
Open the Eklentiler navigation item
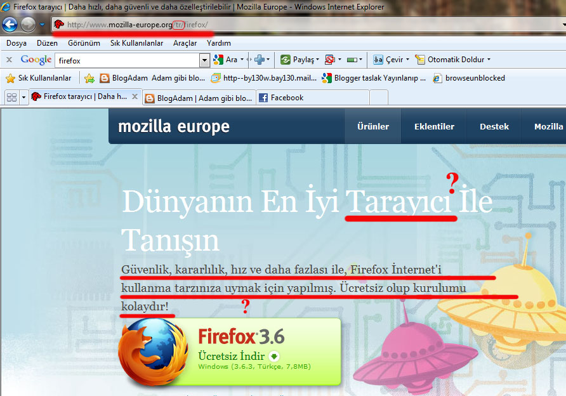434,126
